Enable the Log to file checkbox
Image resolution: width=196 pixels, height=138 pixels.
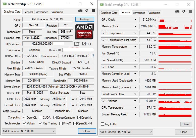click(x=103, y=124)
